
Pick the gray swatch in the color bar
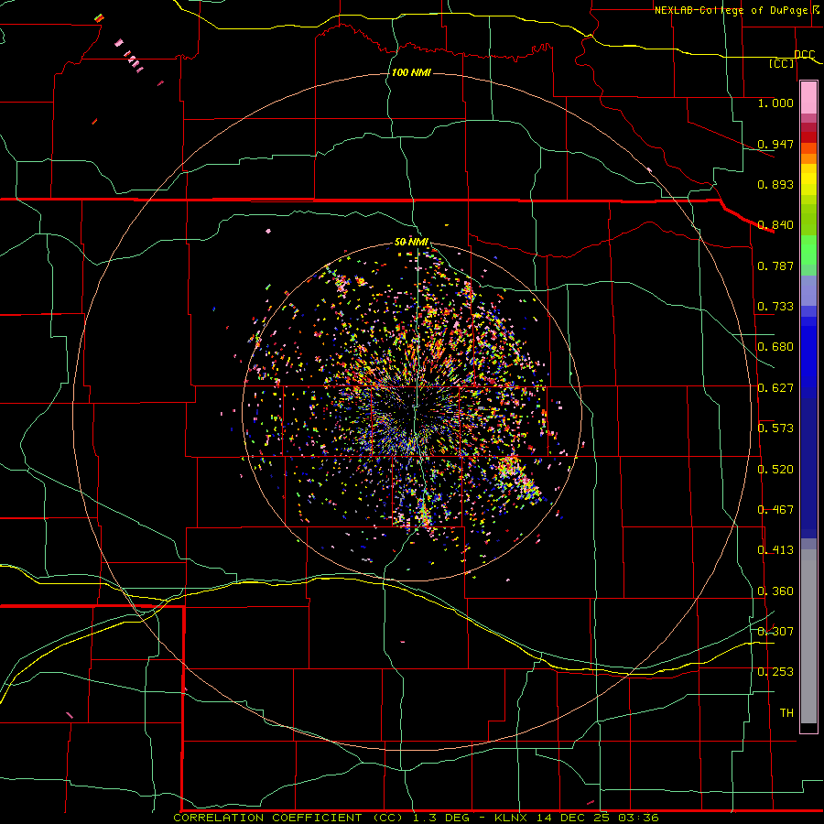pyautogui.click(x=808, y=636)
